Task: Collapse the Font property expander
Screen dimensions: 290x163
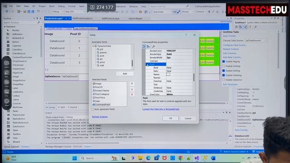Action: (147, 64)
